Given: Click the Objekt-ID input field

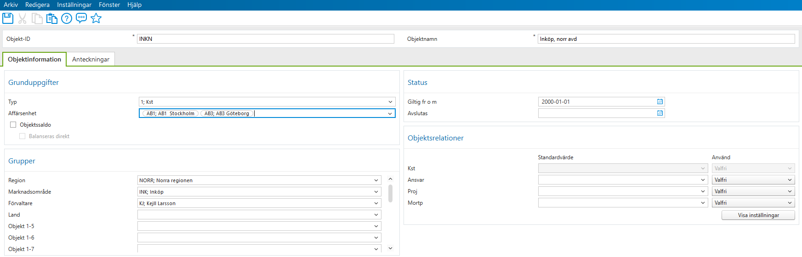Looking at the screenshot, I should pyautogui.click(x=266, y=39).
